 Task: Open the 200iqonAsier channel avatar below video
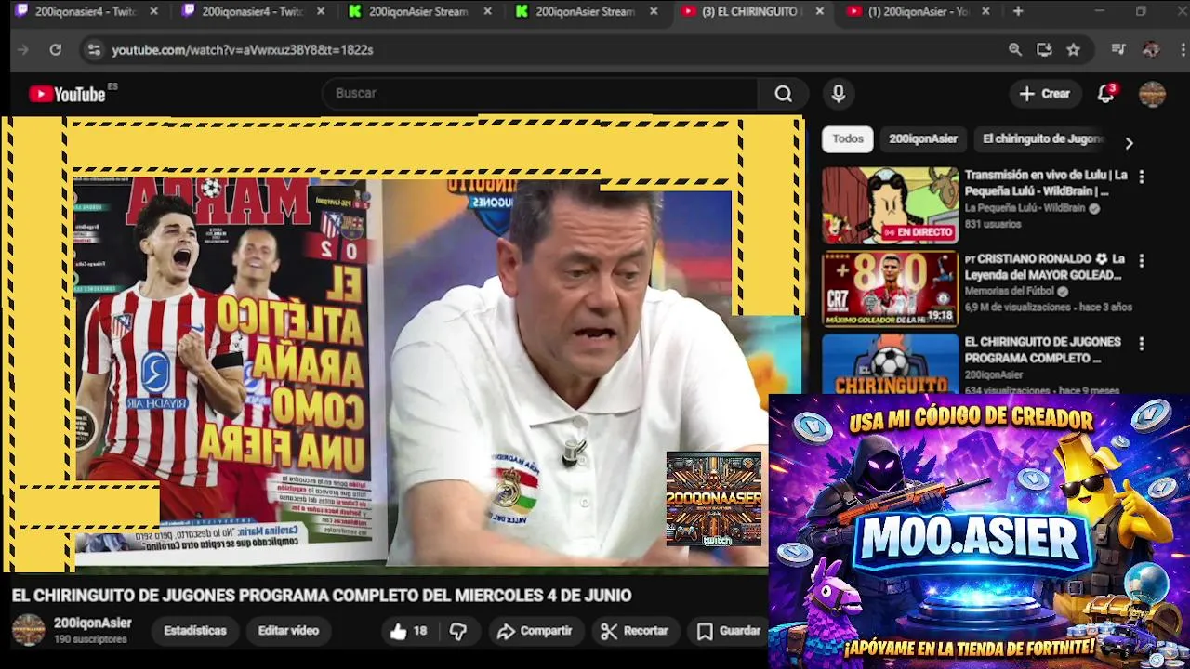pos(28,630)
